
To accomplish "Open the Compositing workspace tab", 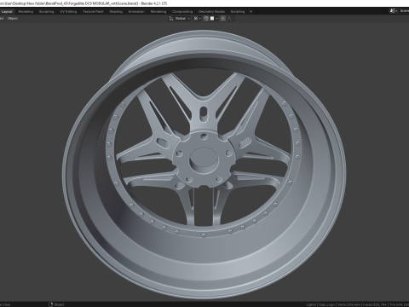I will (x=182, y=12).
